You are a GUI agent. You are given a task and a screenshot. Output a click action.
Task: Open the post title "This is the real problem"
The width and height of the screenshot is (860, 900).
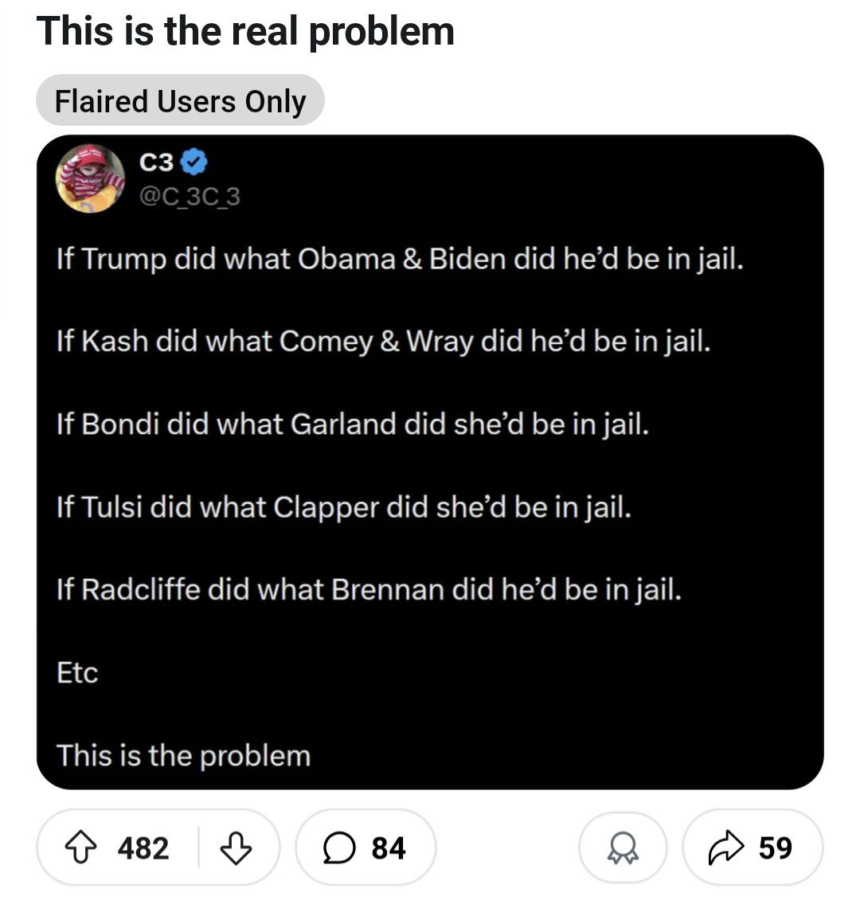(245, 32)
